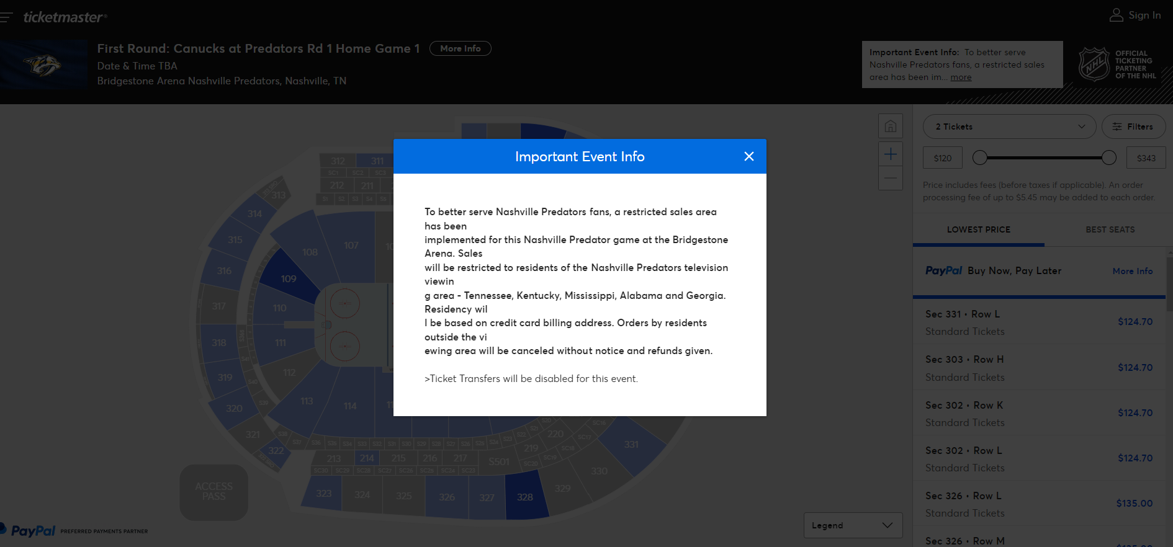Select section 323 on the seat map
Image resolution: width=1173 pixels, height=547 pixels.
(x=323, y=494)
